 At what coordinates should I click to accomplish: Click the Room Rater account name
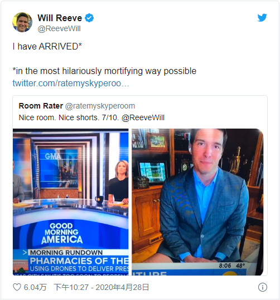pyautogui.click(x=41, y=106)
